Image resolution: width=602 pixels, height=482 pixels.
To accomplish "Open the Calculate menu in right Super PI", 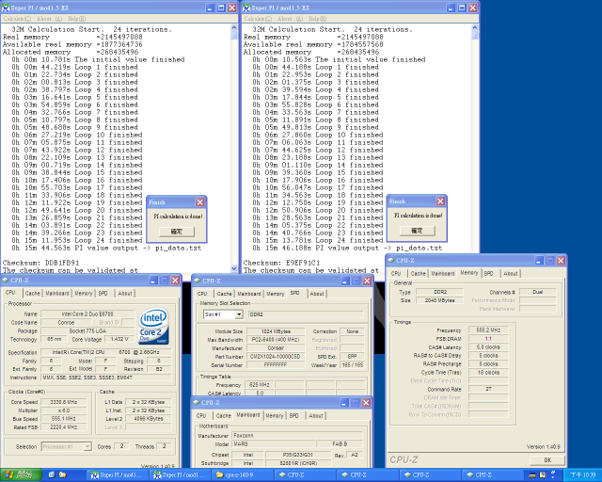I will point(258,19).
